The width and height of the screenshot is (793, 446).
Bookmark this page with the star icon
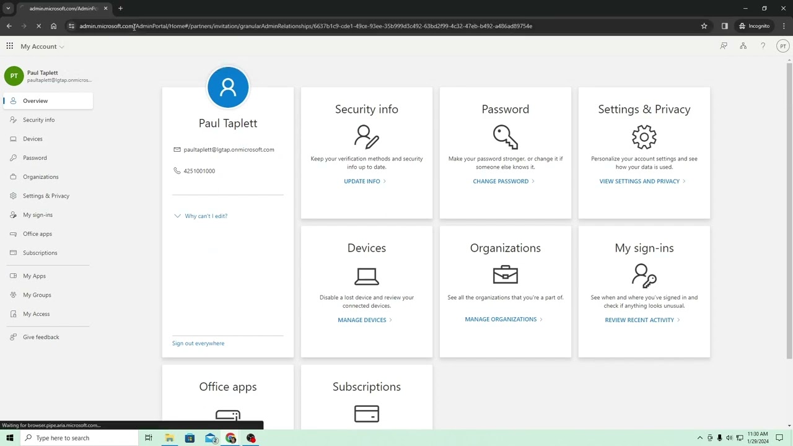[x=704, y=26]
